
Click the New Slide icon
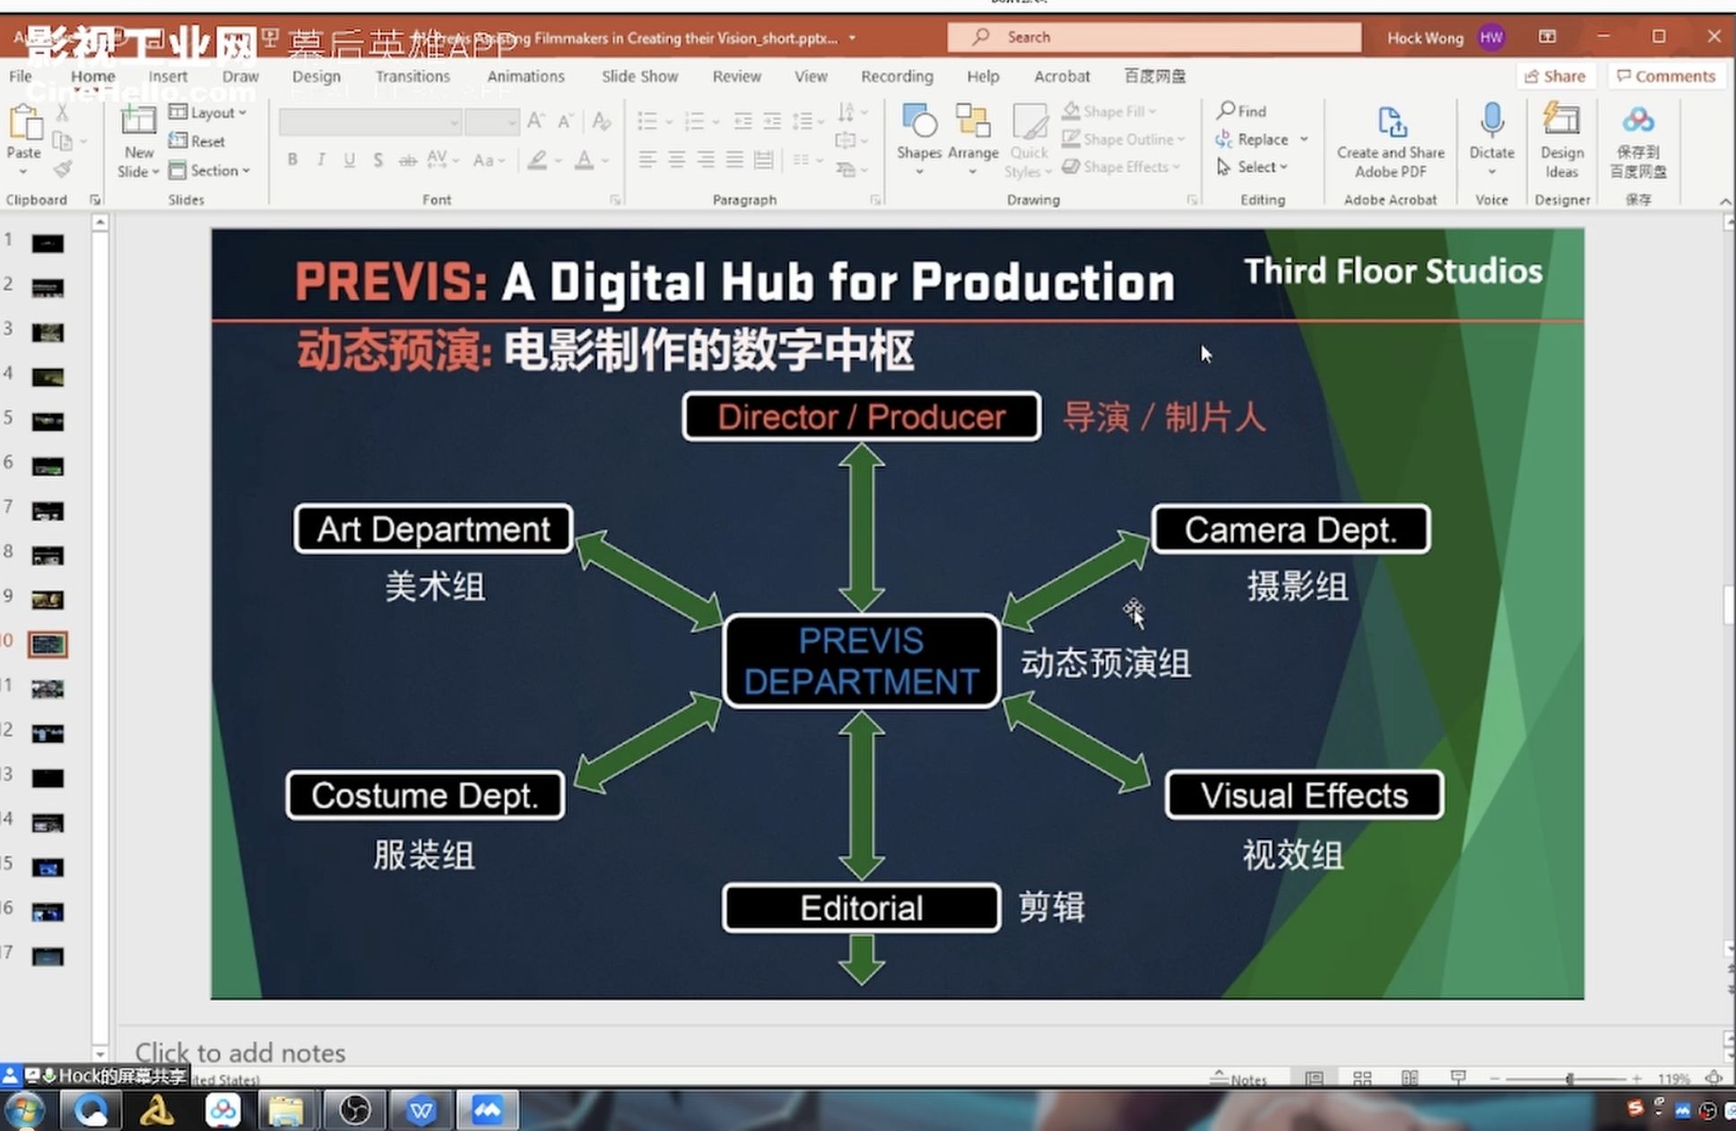coord(138,121)
